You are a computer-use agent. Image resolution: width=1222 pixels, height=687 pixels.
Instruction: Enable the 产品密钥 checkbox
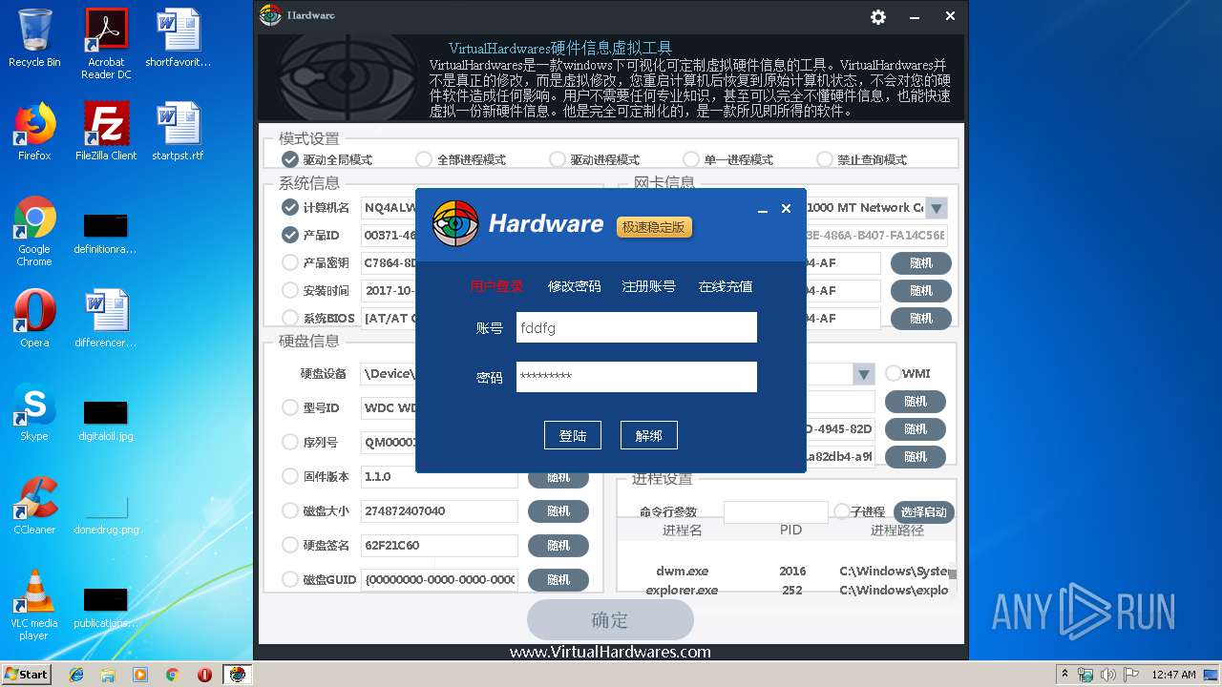[x=290, y=262]
